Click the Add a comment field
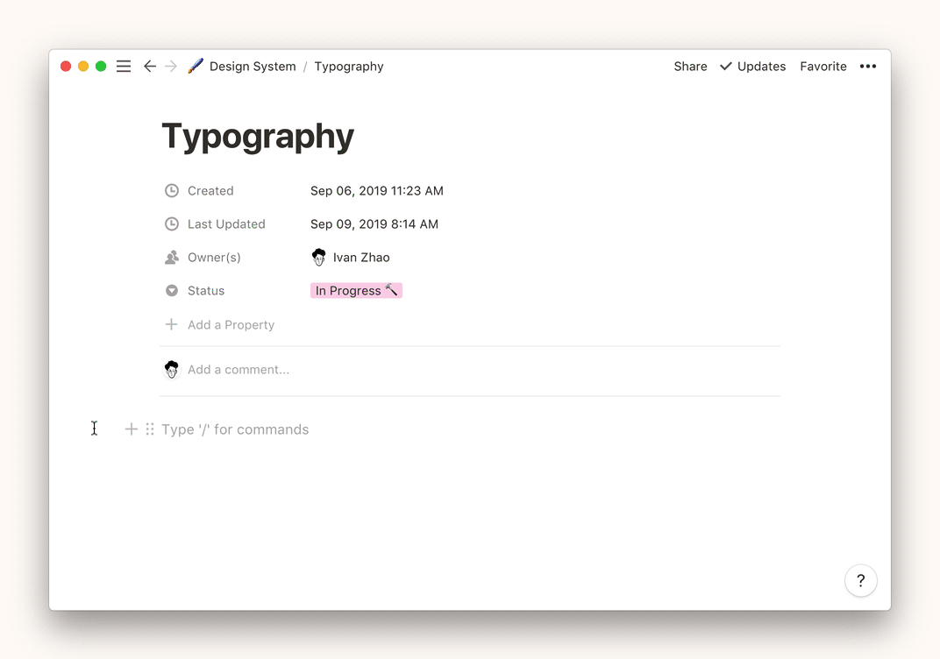The height and width of the screenshot is (659, 940). coord(239,370)
